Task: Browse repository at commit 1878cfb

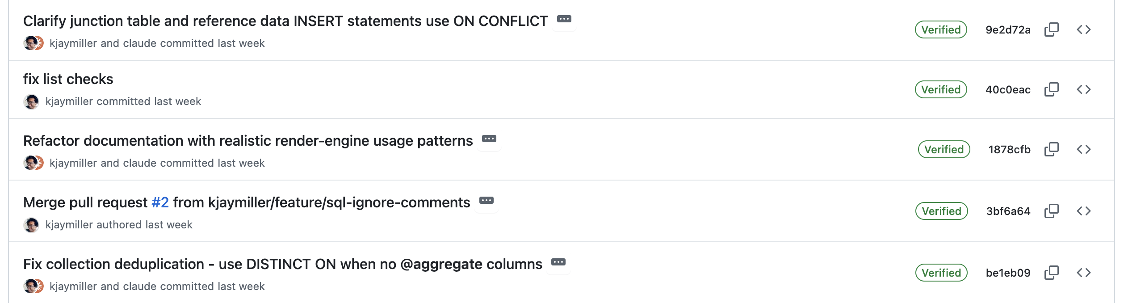Action: coord(1084,150)
